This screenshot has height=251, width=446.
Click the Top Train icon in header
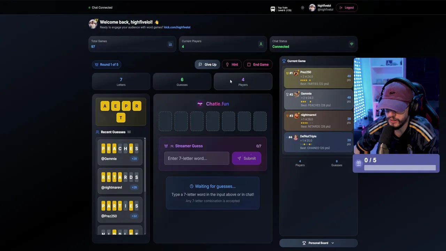point(273,9)
